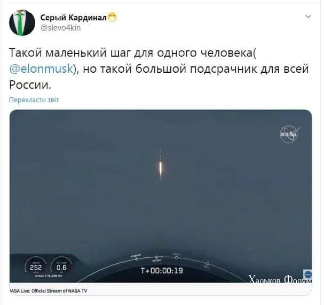Viewport: 324px width, 305px height.
Task: Click the third mission timeline marker
Action: (177, 257)
